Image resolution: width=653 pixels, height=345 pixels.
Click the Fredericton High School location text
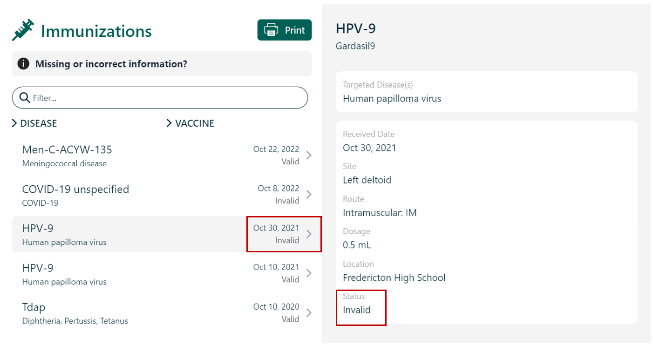coord(394,278)
